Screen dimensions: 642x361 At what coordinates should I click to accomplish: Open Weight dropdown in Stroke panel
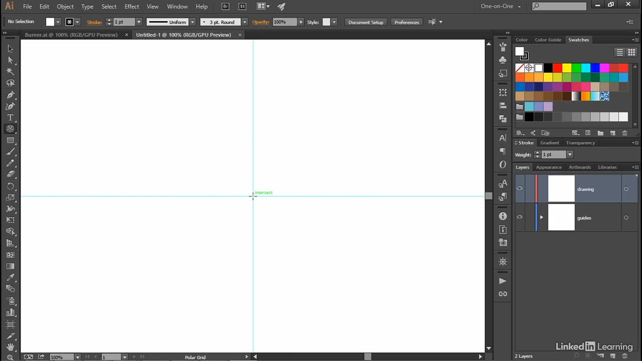[x=570, y=154]
